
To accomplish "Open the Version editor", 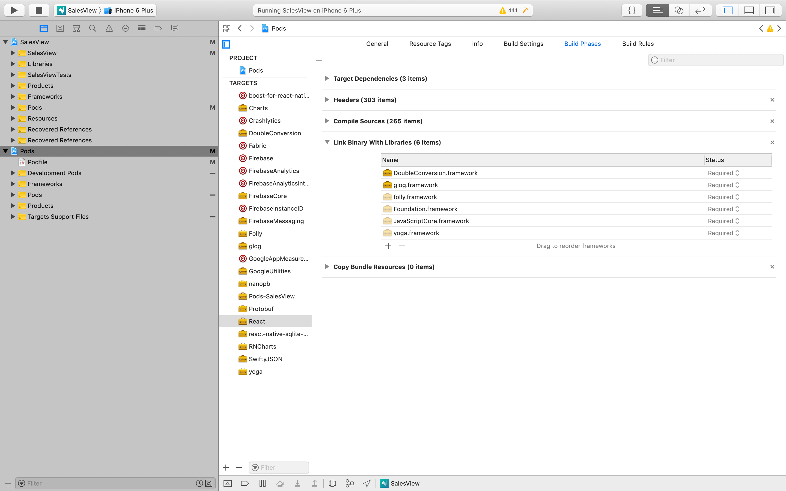I will [700, 10].
